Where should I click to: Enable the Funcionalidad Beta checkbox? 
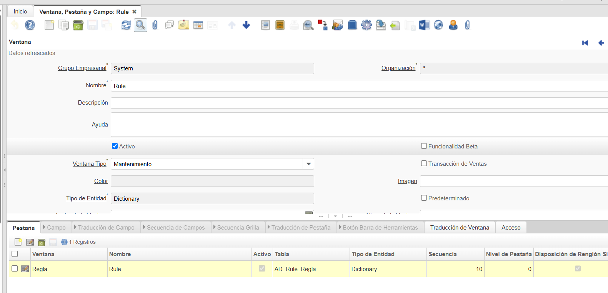coord(424,146)
